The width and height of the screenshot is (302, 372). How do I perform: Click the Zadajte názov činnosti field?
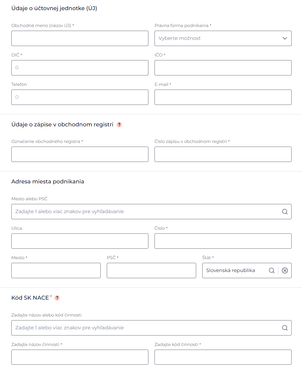pyautogui.click(x=80, y=357)
